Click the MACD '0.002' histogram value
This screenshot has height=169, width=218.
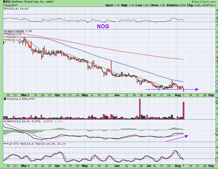tap(59, 121)
